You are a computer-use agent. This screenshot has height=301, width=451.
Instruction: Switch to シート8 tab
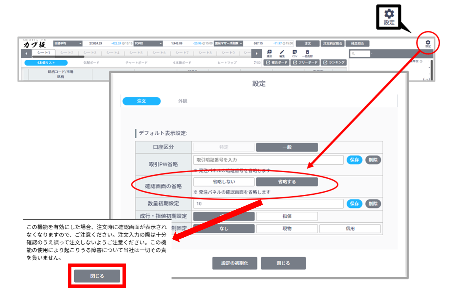coord(205,53)
